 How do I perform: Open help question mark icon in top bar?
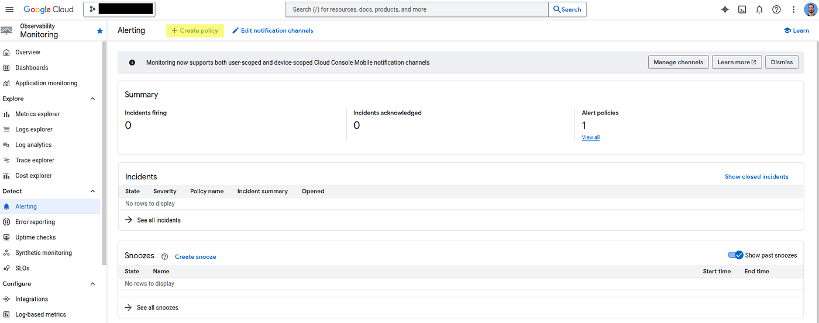(776, 9)
